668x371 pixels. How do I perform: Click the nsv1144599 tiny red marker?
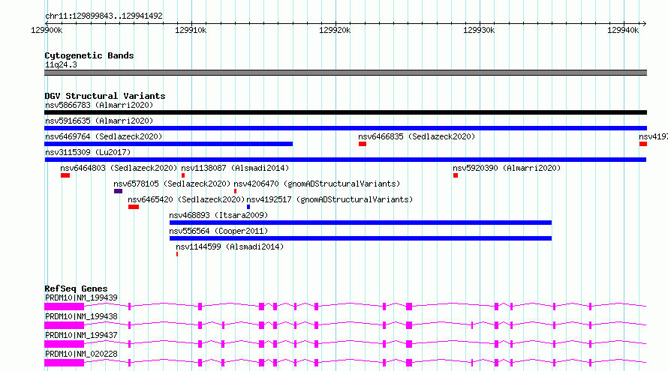177,254
